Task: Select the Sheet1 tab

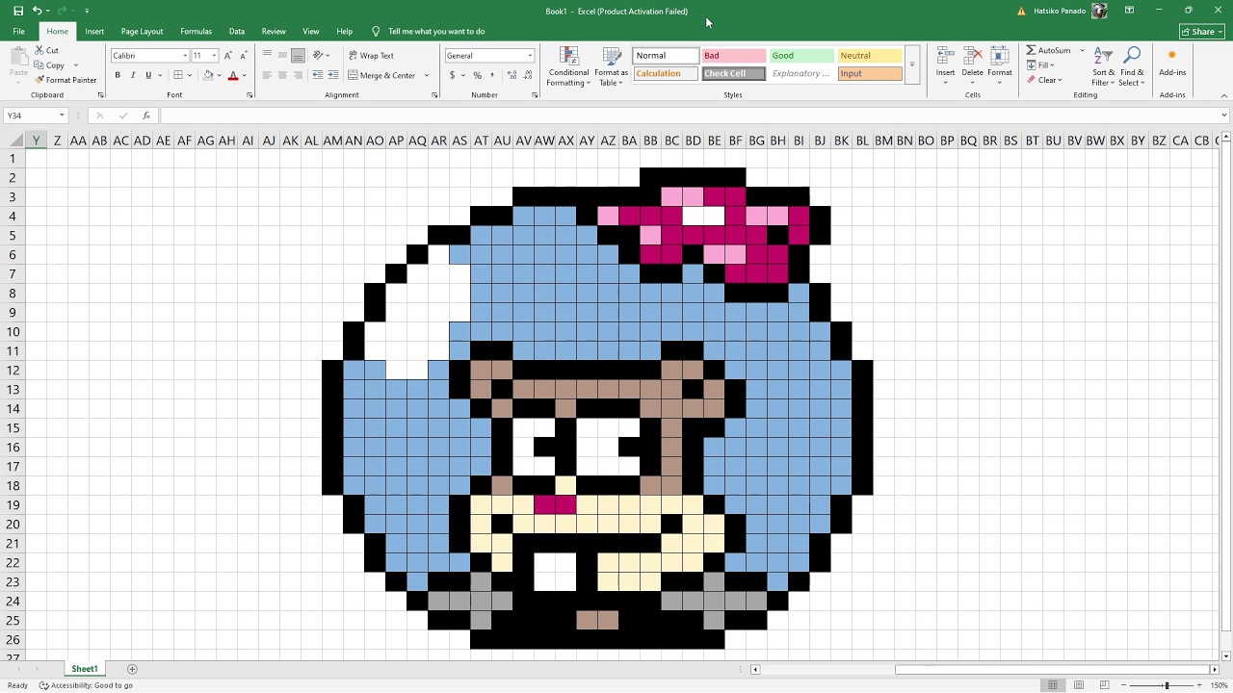Action: pos(84,669)
